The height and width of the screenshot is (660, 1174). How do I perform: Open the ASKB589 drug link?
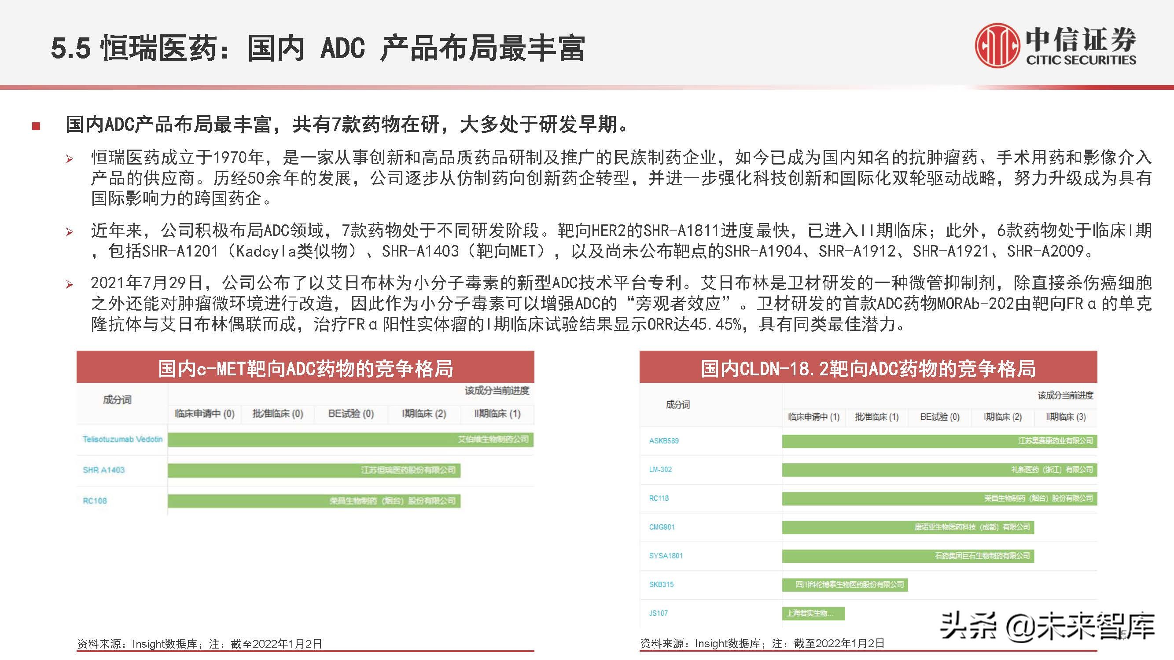pos(663,440)
